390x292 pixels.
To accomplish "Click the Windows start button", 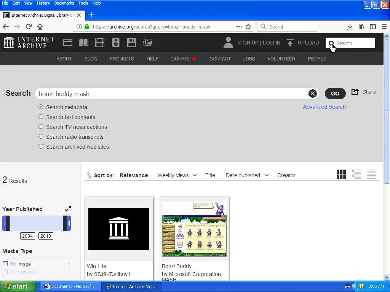I will [x=18, y=287].
